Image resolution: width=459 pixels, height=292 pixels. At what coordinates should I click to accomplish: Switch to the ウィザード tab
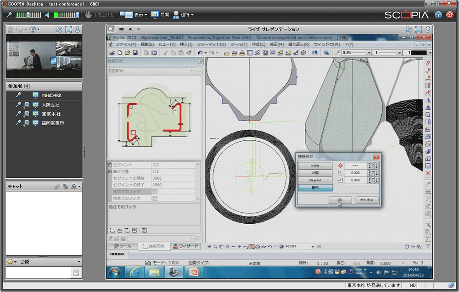click(x=185, y=246)
